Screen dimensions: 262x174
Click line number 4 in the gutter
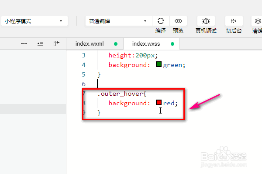(84, 65)
